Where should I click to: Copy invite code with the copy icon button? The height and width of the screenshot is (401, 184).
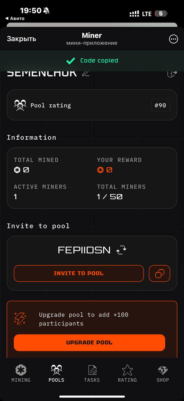pyautogui.click(x=160, y=273)
